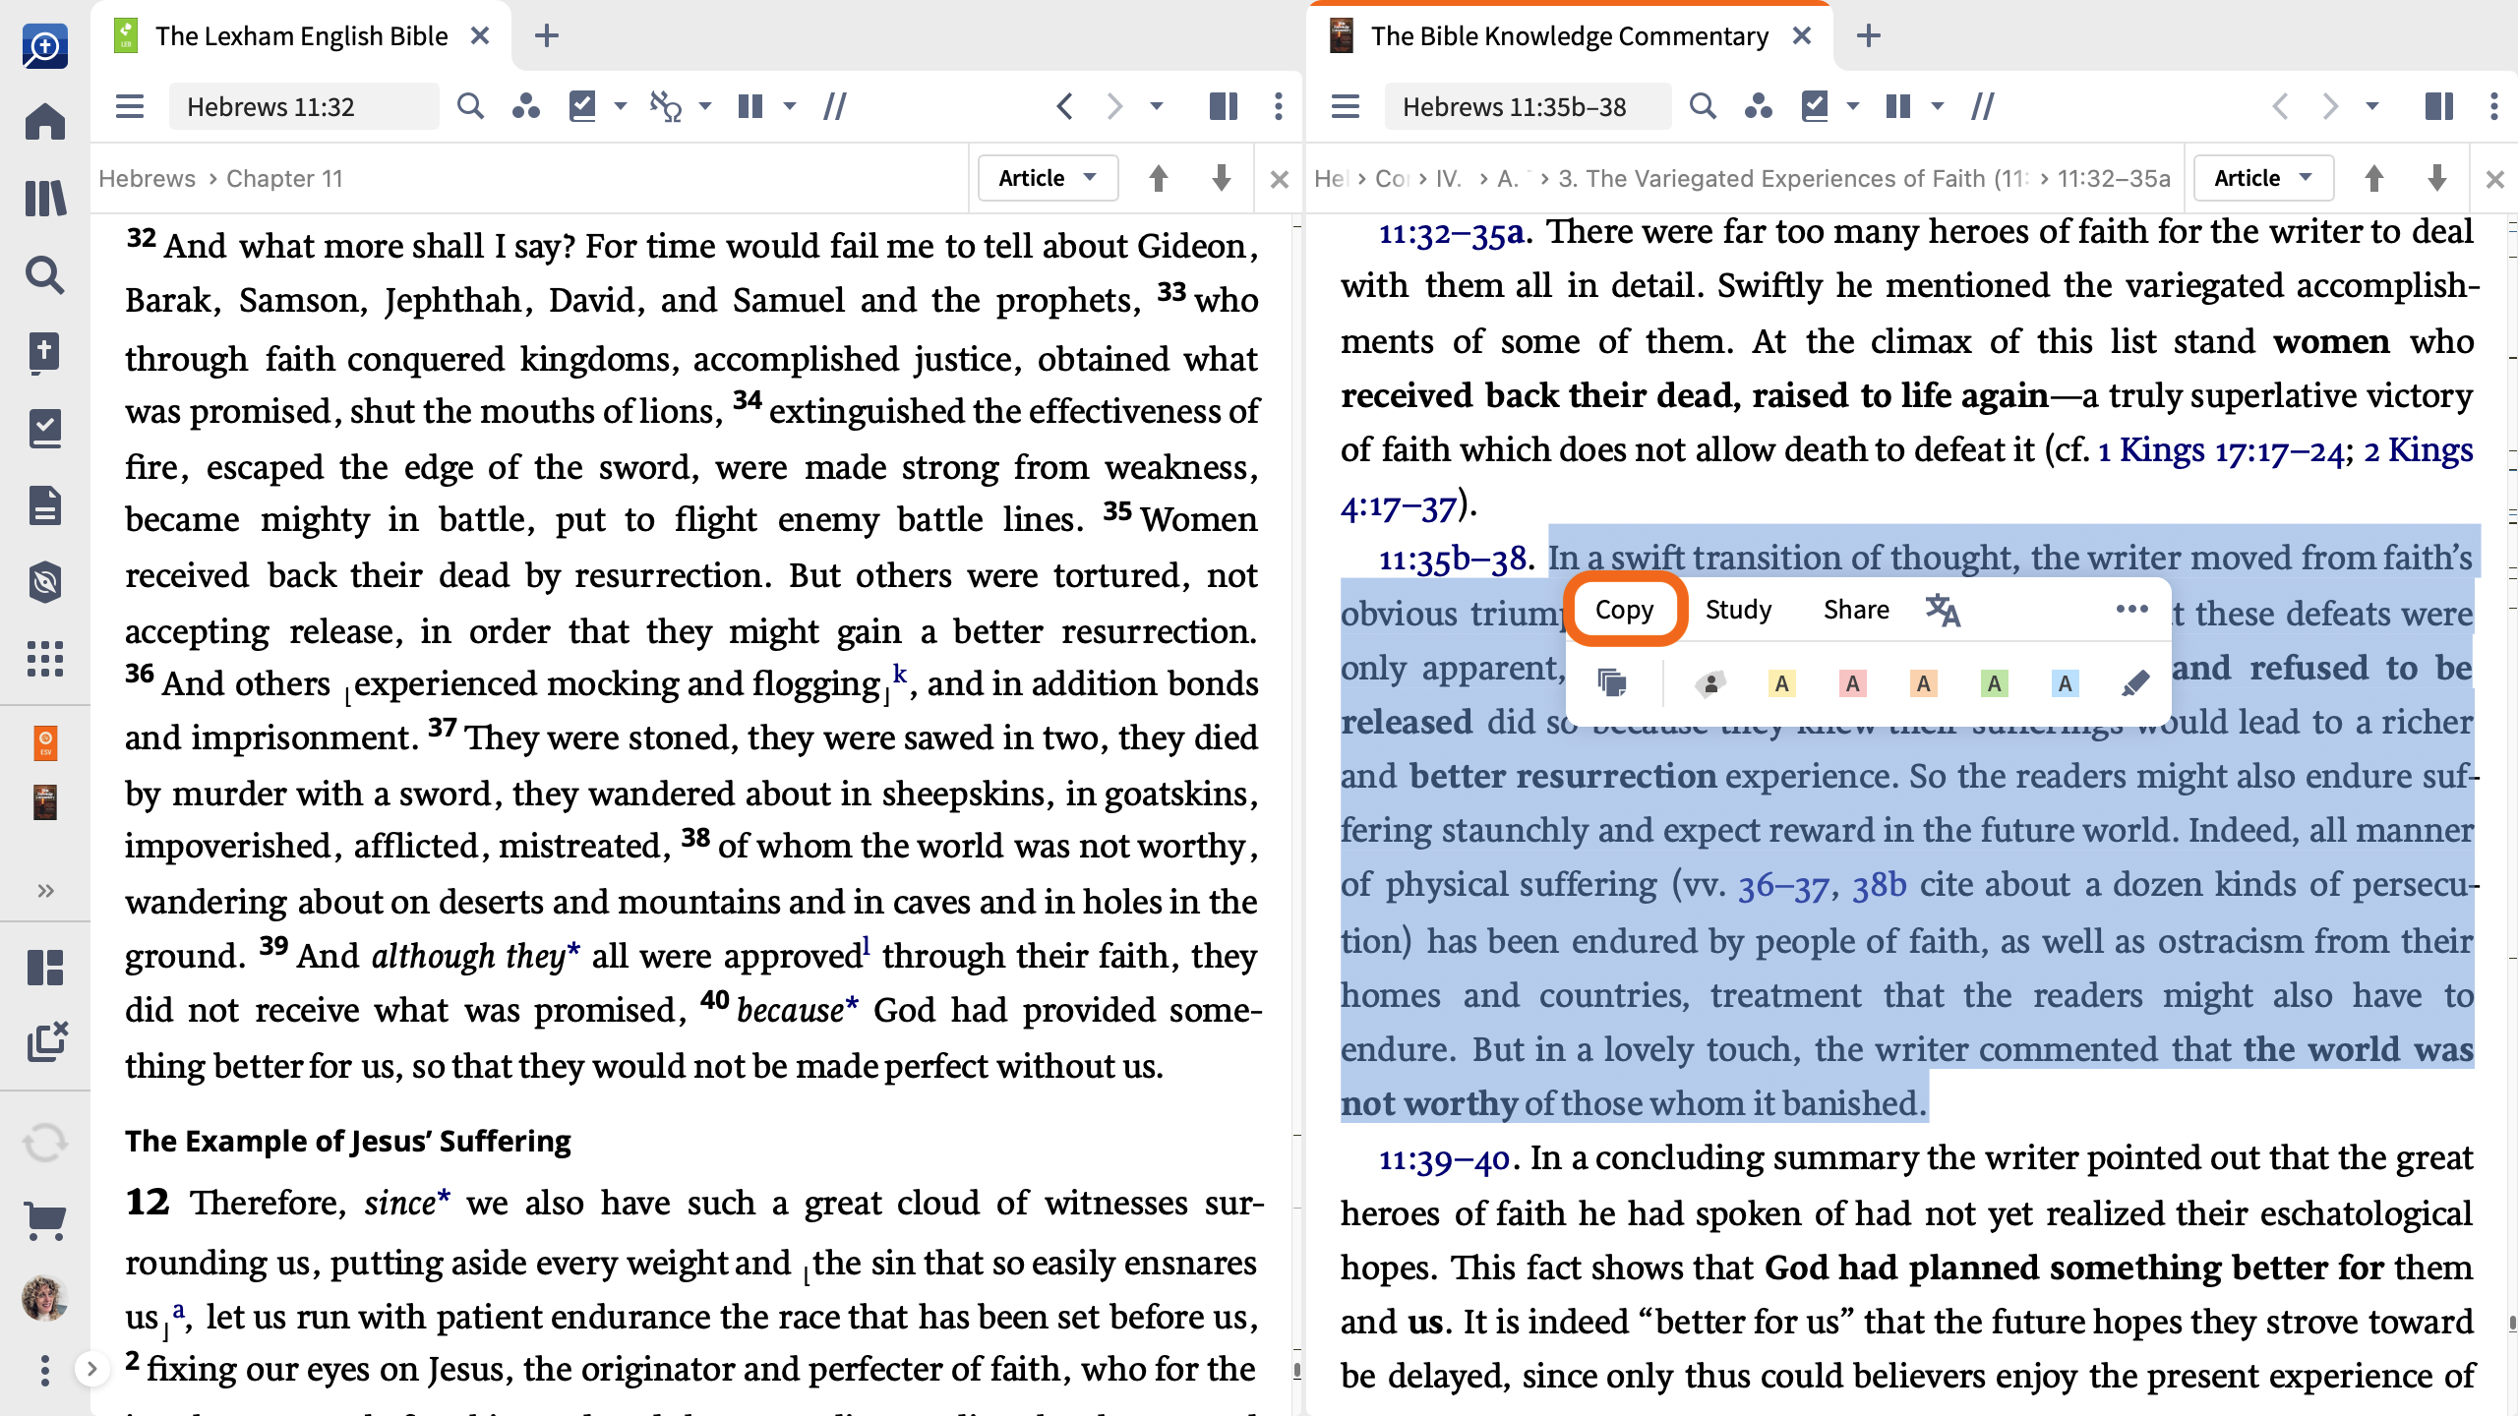Open the Article dropdown in the Commentary panel
Image resolution: width=2518 pixels, height=1416 pixels.
[x=2264, y=178]
